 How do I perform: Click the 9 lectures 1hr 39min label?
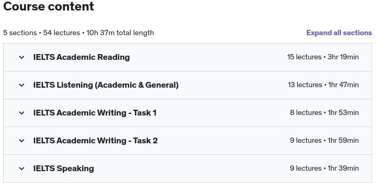coord(324,168)
